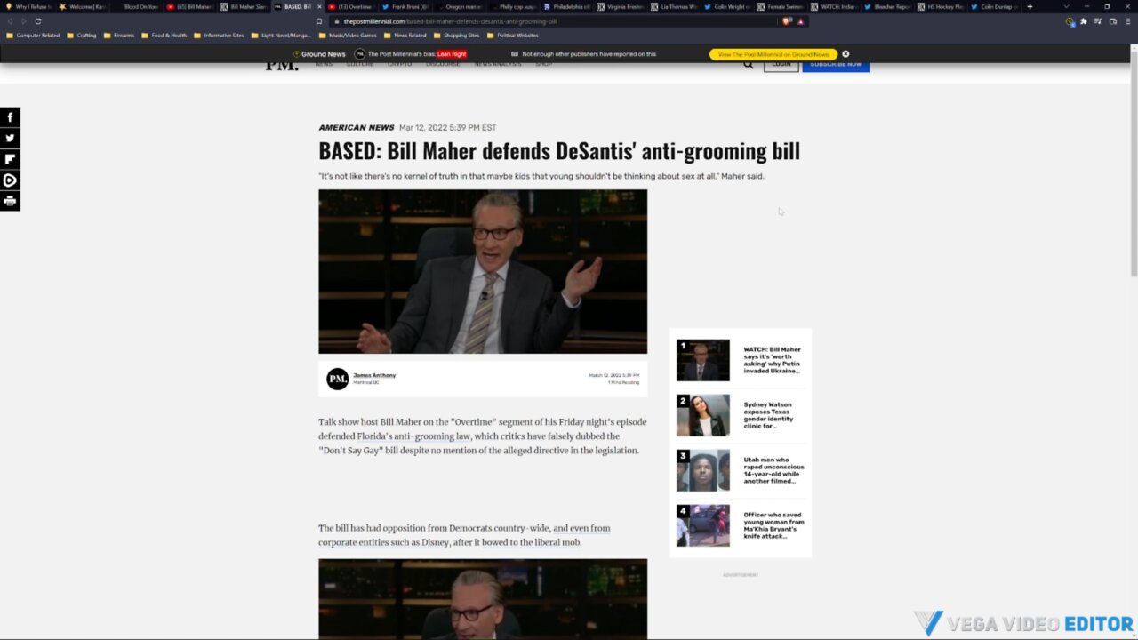Open the 'Informative Sites' bookmarks folder
Screen dimensions: 1138x640
pos(219,36)
